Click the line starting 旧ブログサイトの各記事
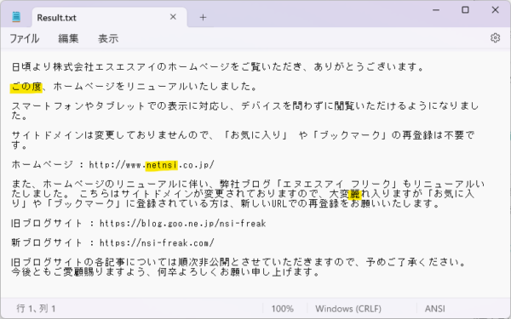The width and height of the screenshot is (511, 319). (x=238, y=262)
